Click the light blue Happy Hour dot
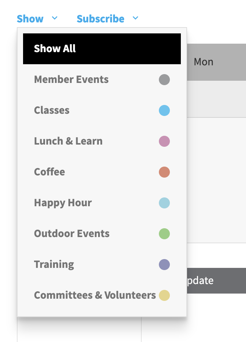Screen dimensions: 246x342 pos(164,203)
